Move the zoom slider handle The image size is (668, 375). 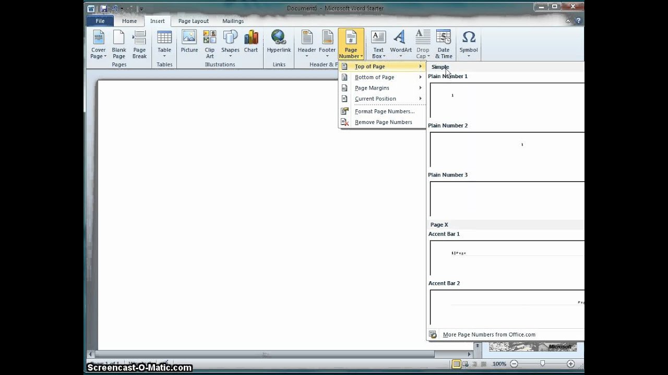tap(543, 364)
